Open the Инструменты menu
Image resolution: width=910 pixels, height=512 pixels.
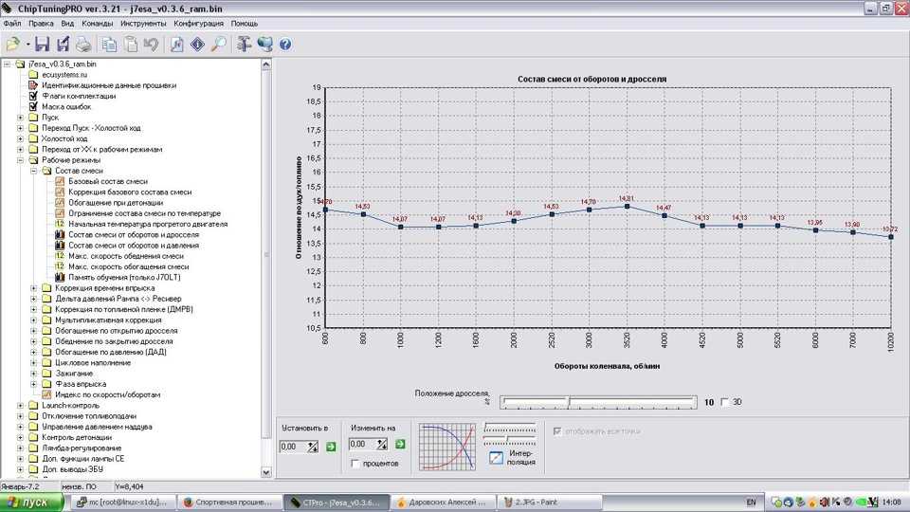(143, 24)
